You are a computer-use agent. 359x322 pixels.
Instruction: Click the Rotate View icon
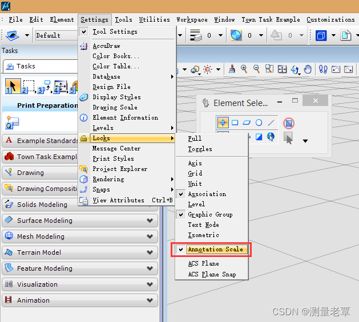point(295,70)
